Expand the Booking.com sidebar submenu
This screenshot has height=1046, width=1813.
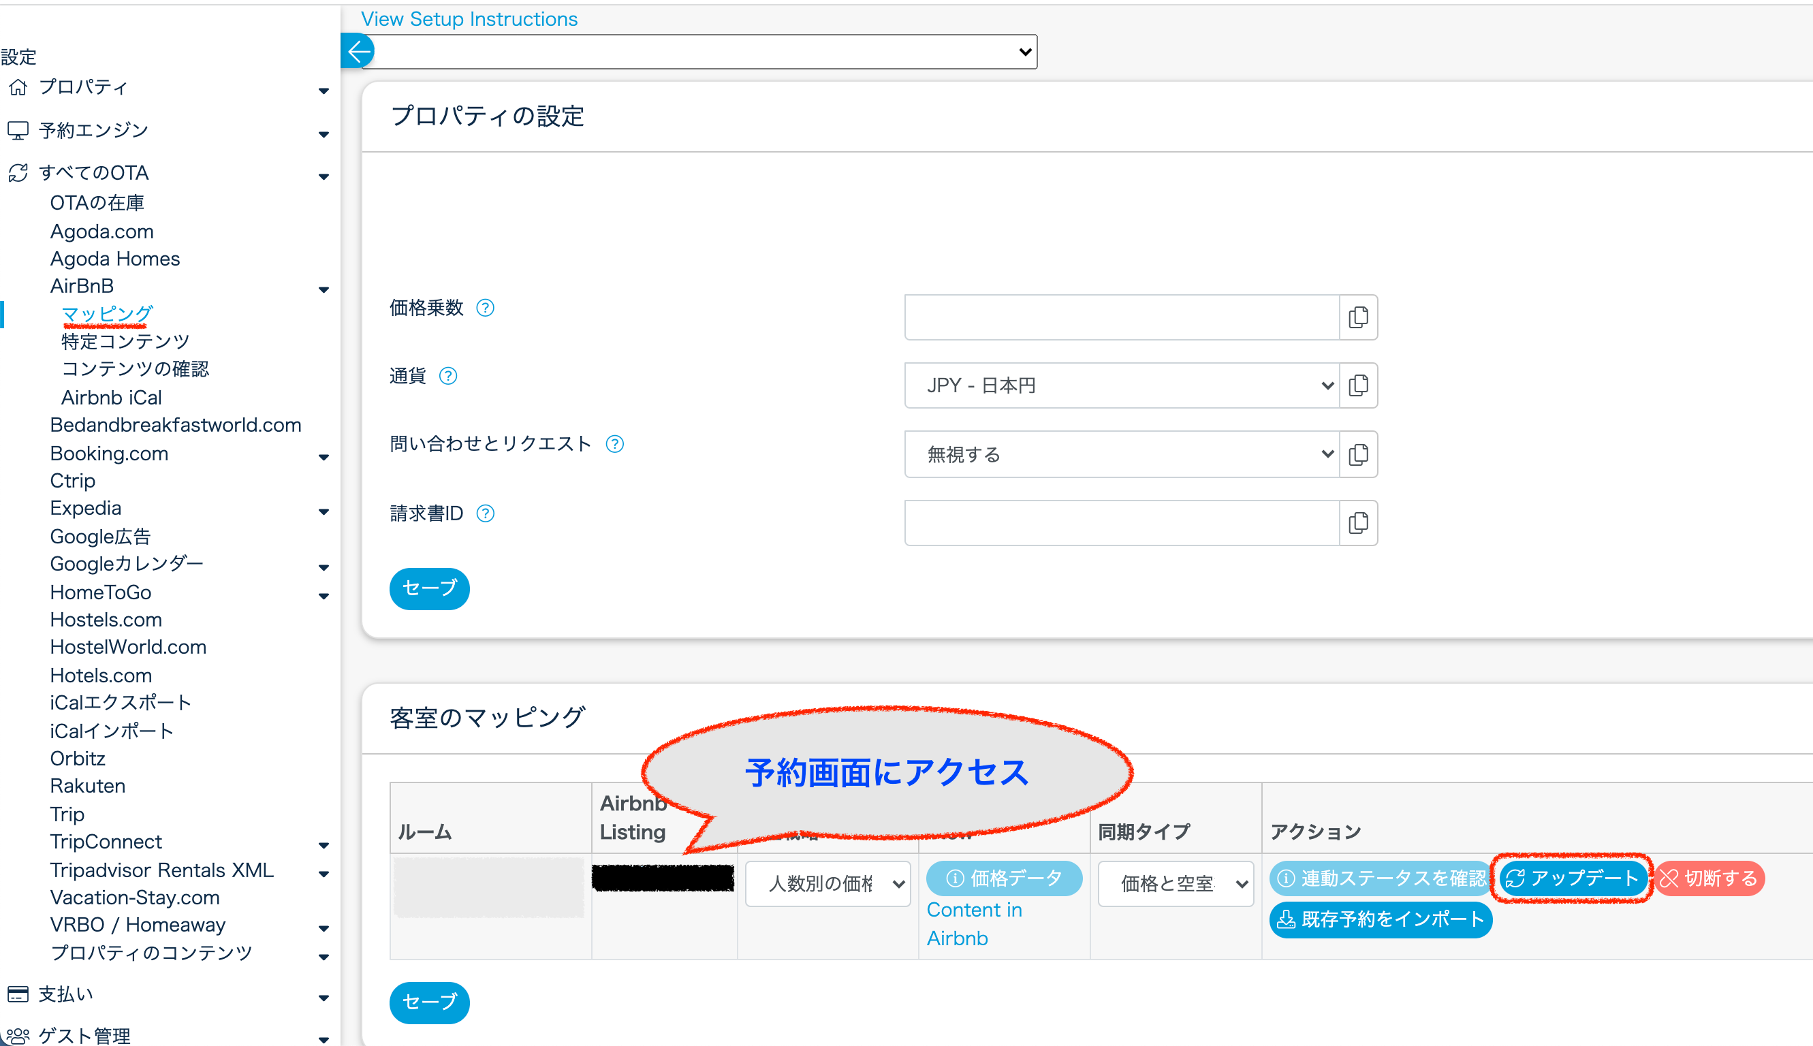click(324, 456)
